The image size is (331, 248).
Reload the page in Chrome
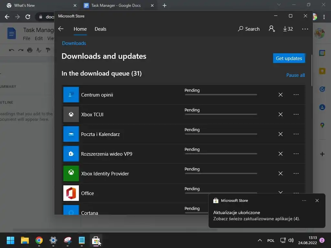point(28,17)
